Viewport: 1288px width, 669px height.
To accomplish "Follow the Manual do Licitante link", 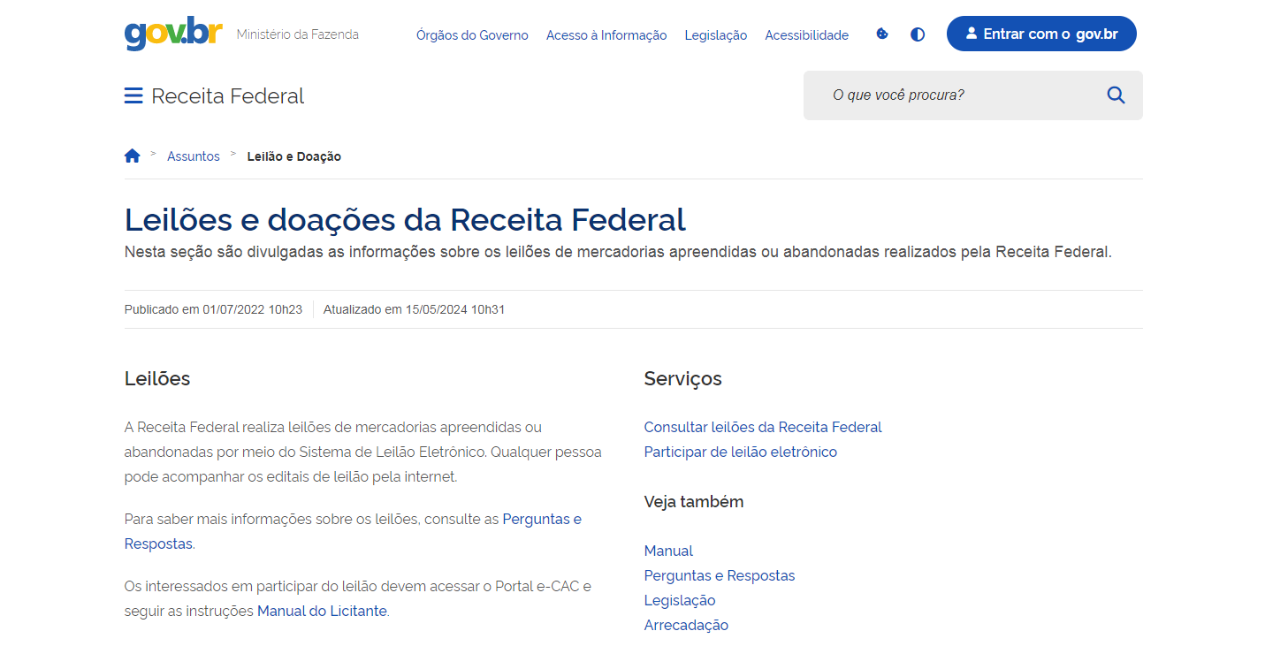I will click(322, 611).
